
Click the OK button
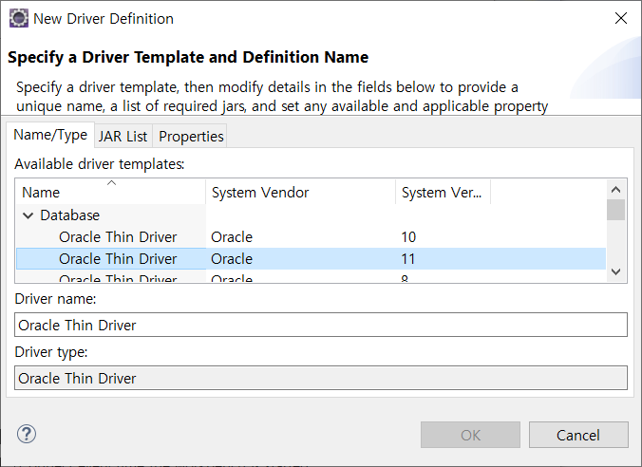point(470,435)
